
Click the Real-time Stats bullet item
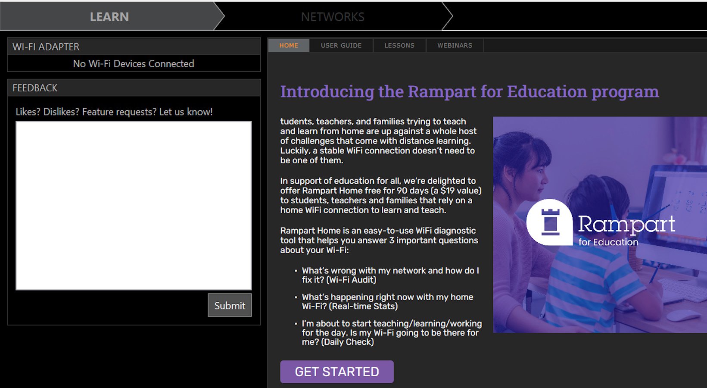[387, 301]
